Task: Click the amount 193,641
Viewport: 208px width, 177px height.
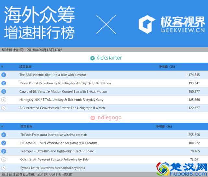Action: (194, 83)
